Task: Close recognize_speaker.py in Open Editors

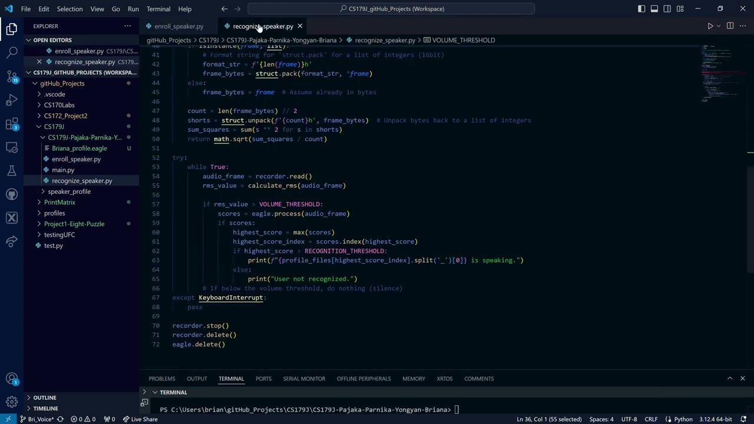Action: tap(39, 62)
